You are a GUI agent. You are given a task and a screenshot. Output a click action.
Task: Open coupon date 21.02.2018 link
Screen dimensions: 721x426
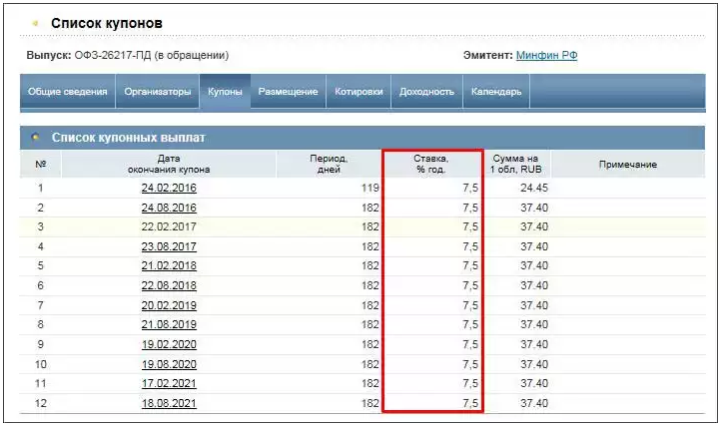point(169,266)
